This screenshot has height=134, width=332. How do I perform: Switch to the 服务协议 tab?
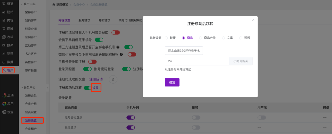point(84,20)
